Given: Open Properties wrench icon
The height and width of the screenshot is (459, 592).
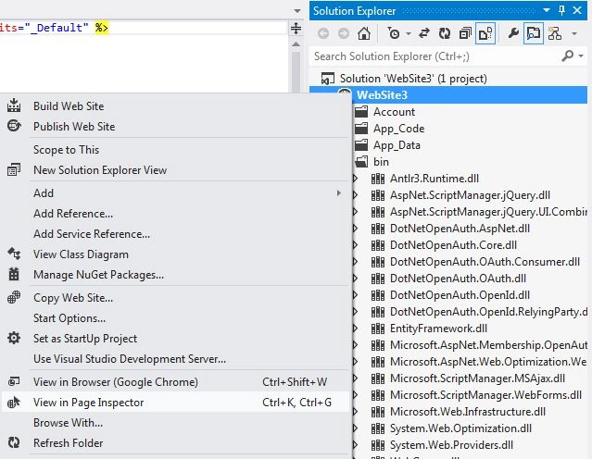Looking at the screenshot, I should coord(513,33).
